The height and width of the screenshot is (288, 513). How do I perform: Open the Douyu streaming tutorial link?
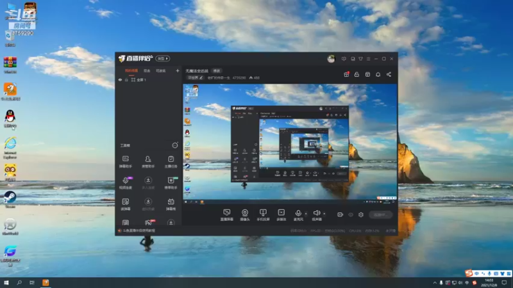(x=139, y=230)
